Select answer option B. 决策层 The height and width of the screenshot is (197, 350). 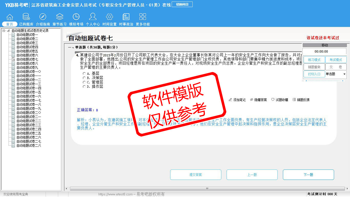(84, 78)
